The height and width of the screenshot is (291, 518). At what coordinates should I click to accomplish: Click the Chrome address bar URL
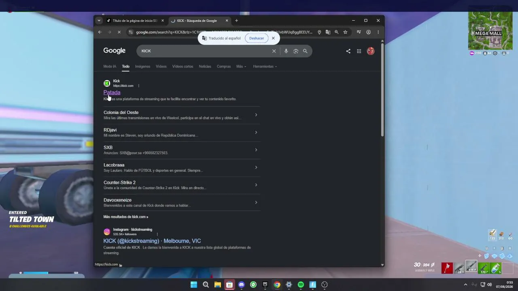point(224,32)
